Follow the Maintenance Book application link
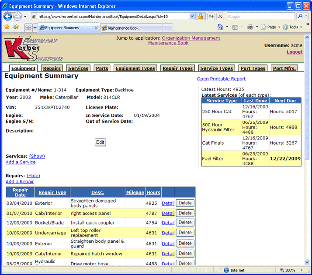Screen dimensions: 312x275 pyautogui.click(x=168, y=43)
